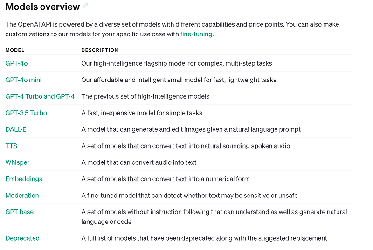Click the Whisper audio into text description

pos(139,162)
